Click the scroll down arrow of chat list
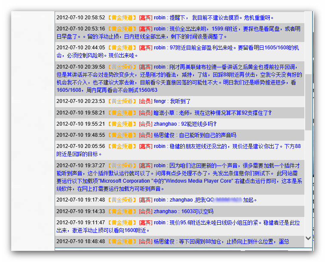Image resolution: width=325 pixels, height=262 pixels. pyautogui.click(x=308, y=238)
